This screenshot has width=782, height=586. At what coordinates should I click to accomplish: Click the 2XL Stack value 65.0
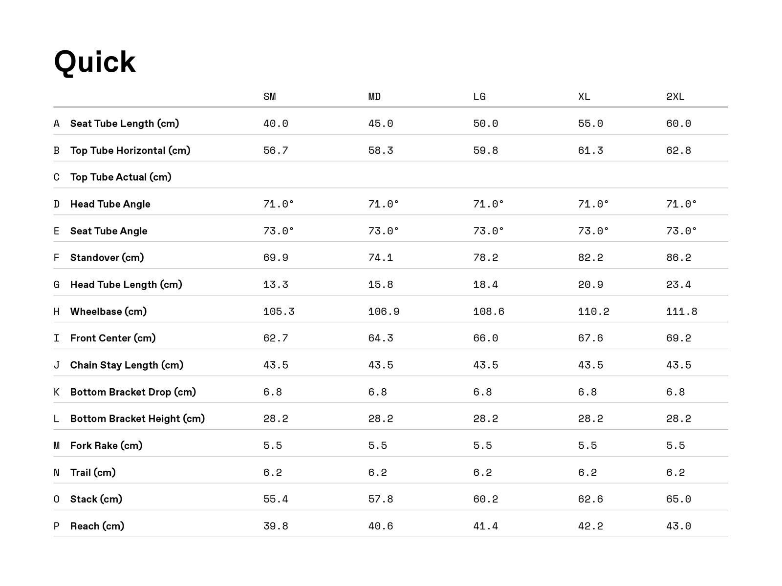coord(678,499)
